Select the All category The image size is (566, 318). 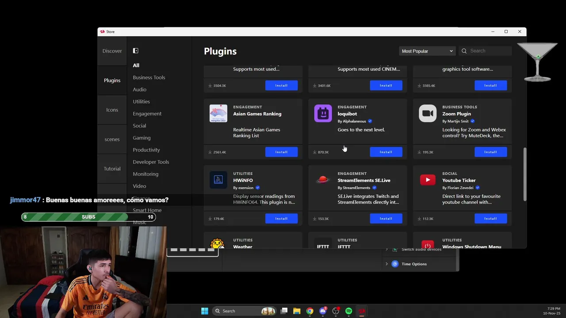[x=136, y=65]
